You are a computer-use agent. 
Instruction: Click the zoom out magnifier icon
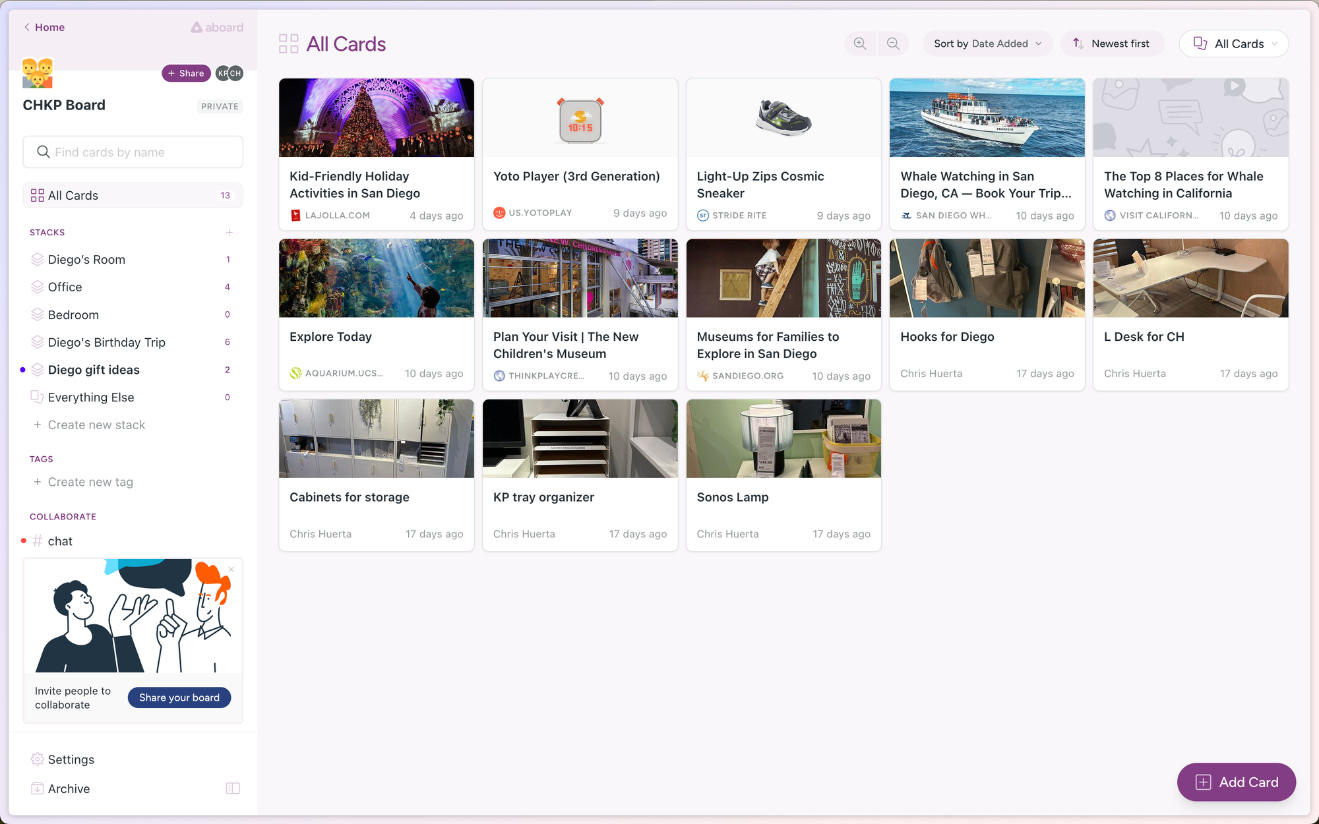(x=892, y=43)
